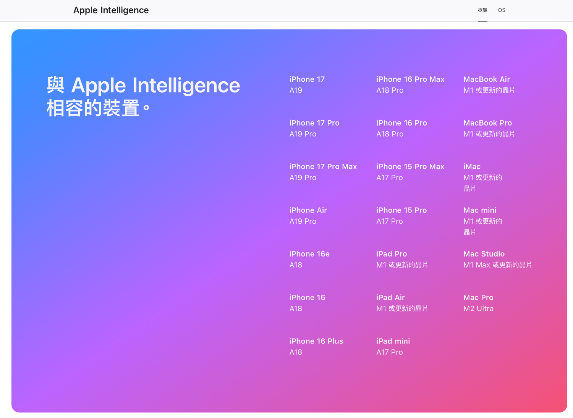Click the iPad Pro device name
Viewport: 573px width, 418px height.
pos(391,254)
